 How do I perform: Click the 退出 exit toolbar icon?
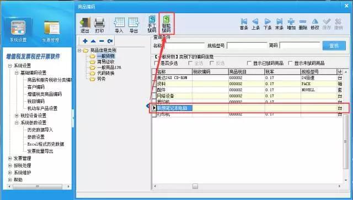tap(85, 25)
